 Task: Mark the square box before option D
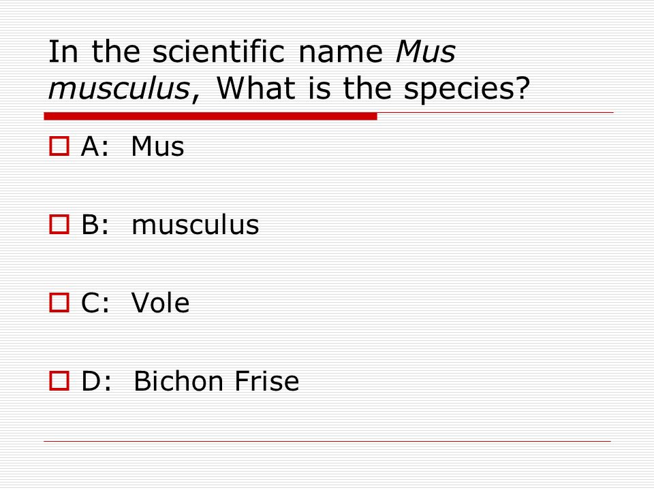click(59, 381)
